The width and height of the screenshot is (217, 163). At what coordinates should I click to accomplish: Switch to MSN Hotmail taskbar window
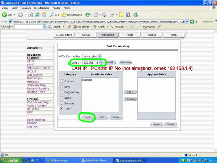[96, 160]
